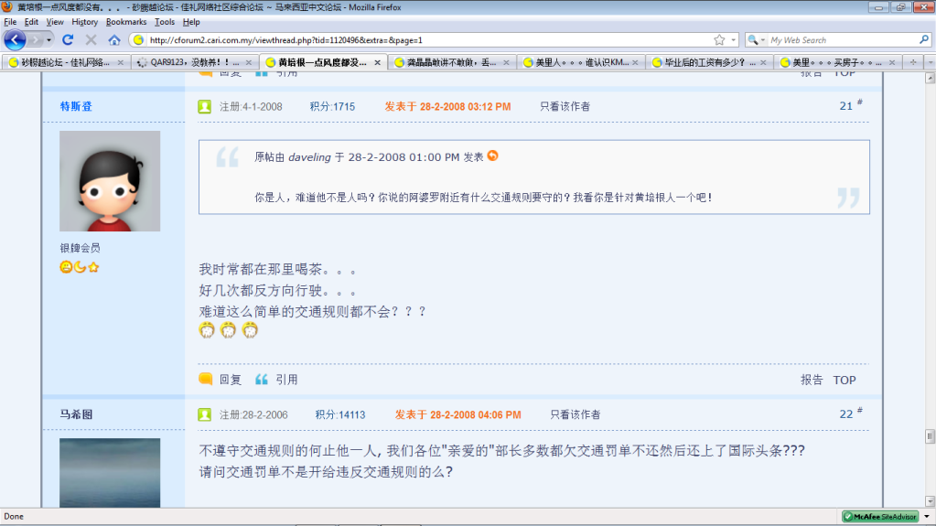Bookmark this page with the star icon
Viewport: 936px width, 526px height.
[x=719, y=40]
